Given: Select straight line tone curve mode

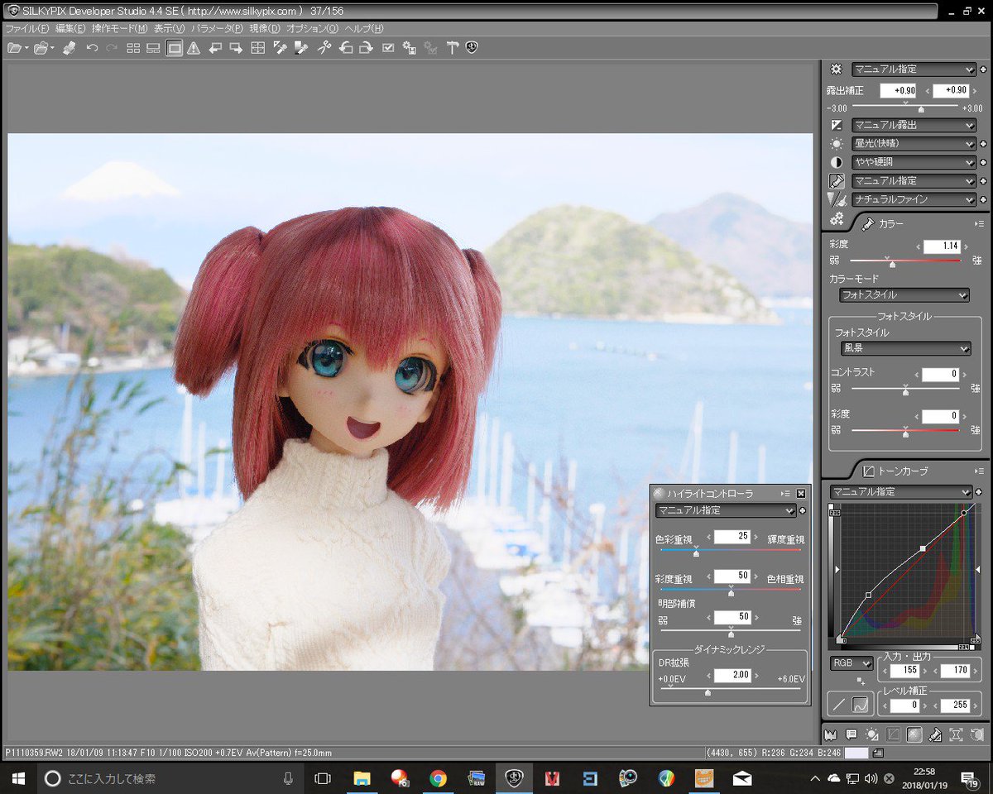Looking at the screenshot, I should point(839,706).
